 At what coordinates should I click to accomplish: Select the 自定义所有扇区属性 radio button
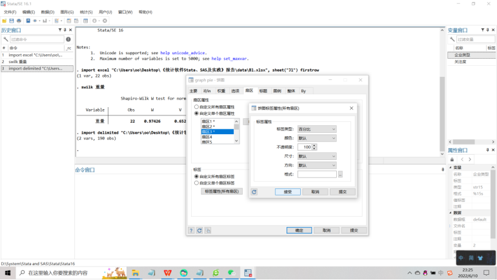196,107
